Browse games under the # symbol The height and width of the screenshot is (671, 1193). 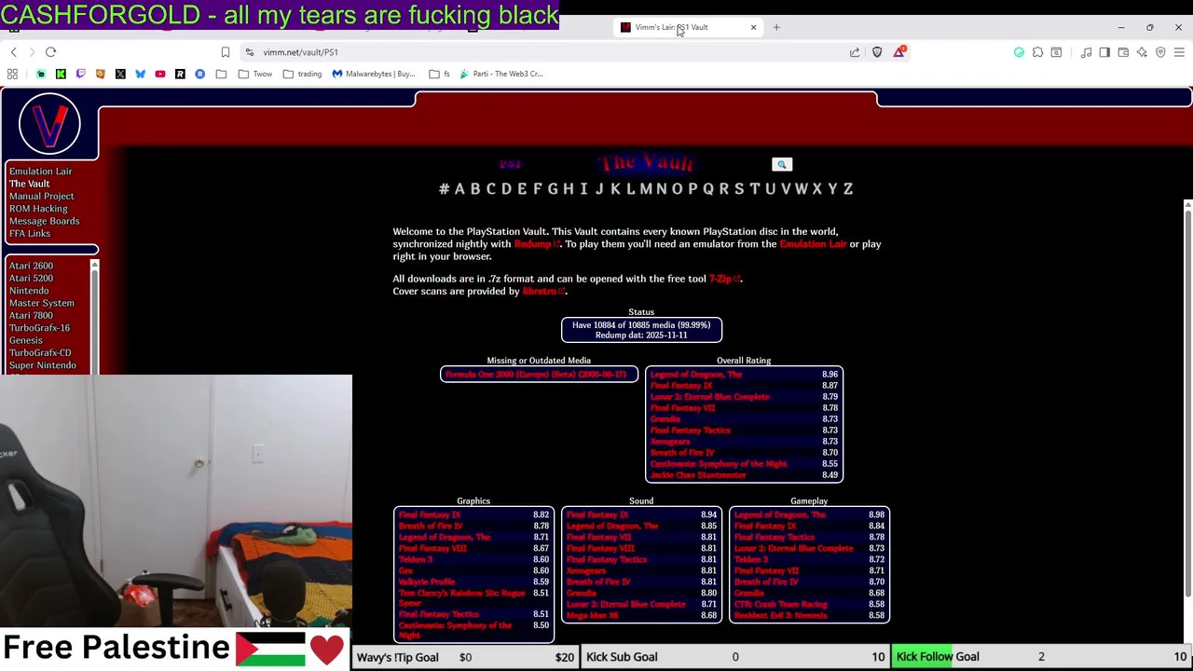[444, 189]
